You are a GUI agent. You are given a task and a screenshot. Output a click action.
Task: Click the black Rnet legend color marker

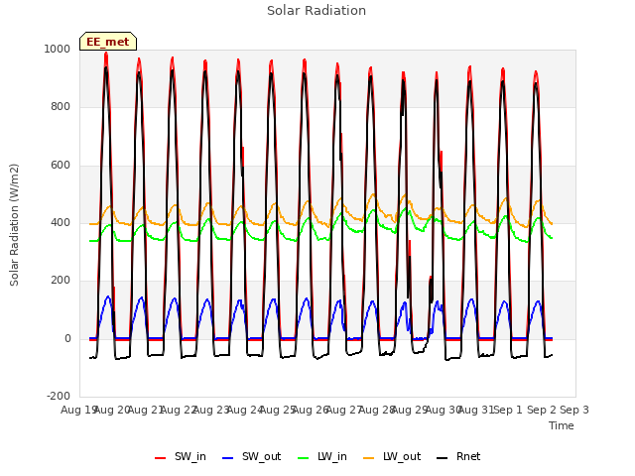pyautogui.click(x=442, y=458)
